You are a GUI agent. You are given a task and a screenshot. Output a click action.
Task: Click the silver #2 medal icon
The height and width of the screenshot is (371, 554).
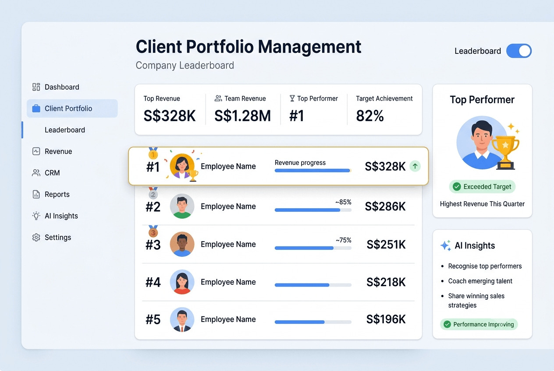pyautogui.click(x=153, y=193)
